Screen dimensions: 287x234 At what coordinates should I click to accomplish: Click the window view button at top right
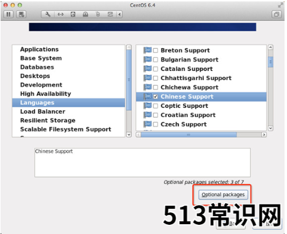click(277, 14)
